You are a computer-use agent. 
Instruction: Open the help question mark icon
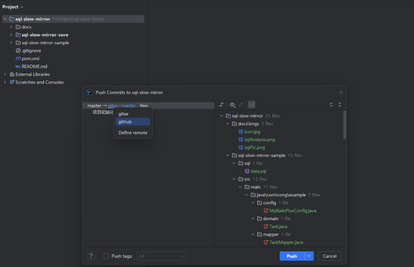(91, 256)
